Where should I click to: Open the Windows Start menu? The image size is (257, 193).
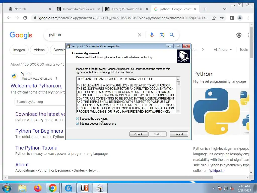pos(6,188)
